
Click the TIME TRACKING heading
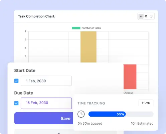(x=91, y=103)
